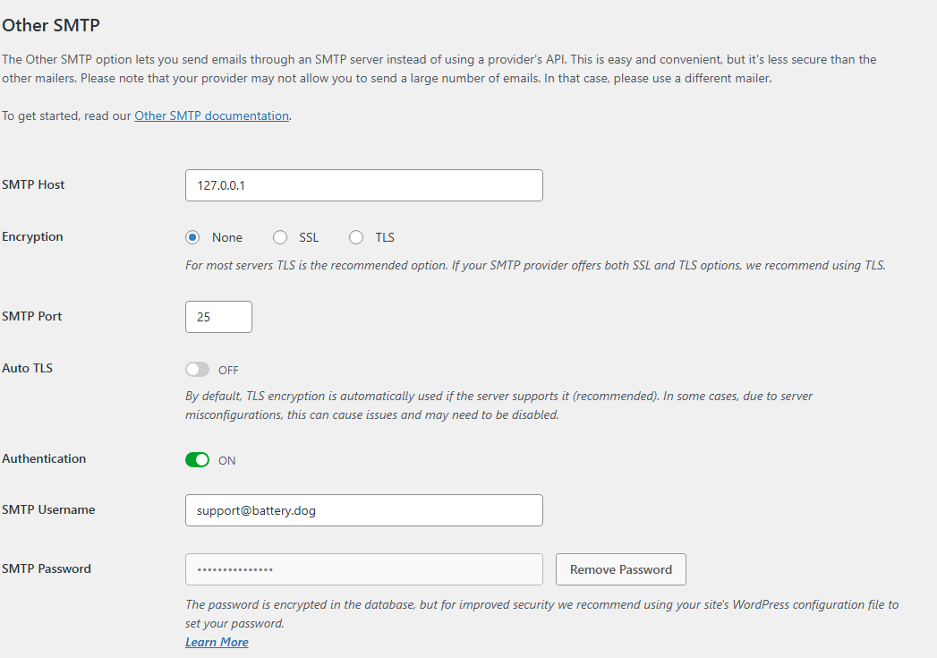Screen dimensions: 937x658
Task: Click the Auto TLS label
Action: (27, 368)
